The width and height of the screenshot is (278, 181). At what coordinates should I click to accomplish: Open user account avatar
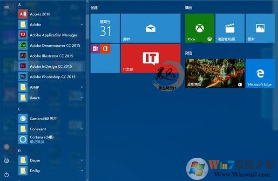tap(7, 147)
